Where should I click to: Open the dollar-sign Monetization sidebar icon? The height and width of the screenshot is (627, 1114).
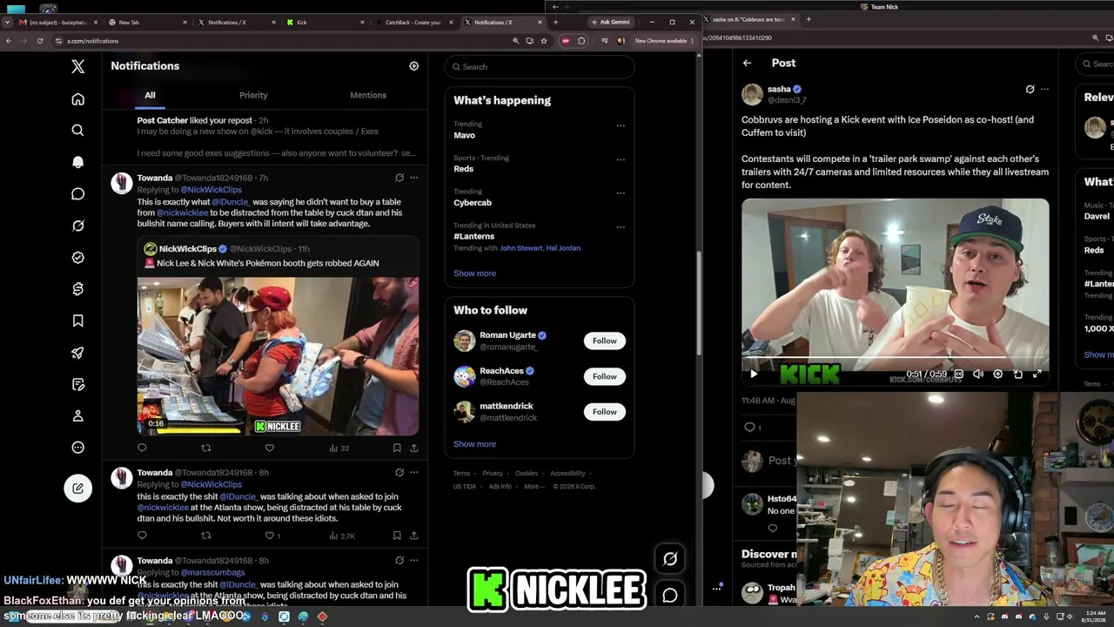[x=77, y=288]
